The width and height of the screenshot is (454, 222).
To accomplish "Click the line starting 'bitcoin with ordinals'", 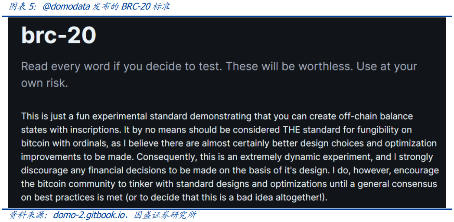I will 229,143.
